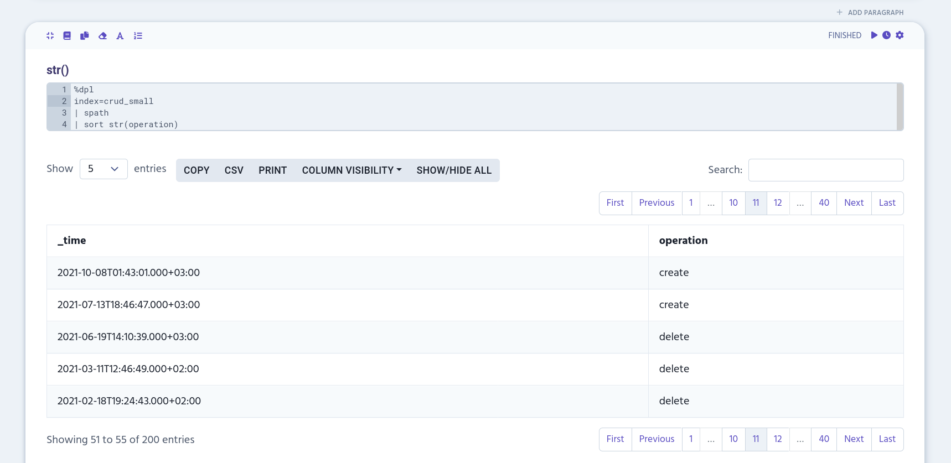
Task: Sort by the _time column header
Action: pyautogui.click(x=348, y=241)
